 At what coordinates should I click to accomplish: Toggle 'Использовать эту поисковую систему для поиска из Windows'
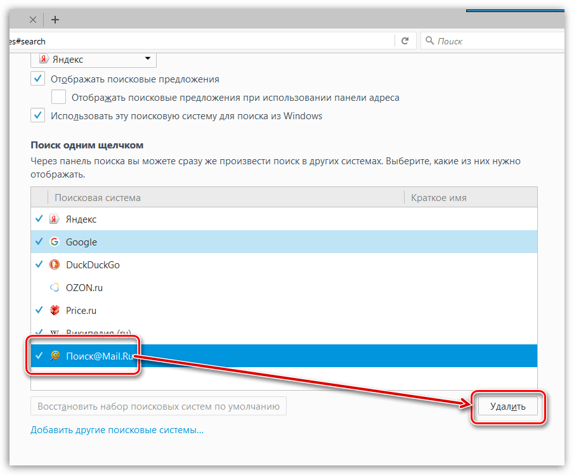pyautogui.click(x=37, y=115)
